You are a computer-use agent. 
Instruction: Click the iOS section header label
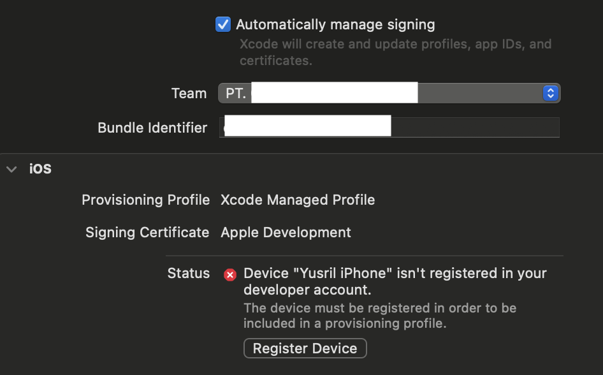[40, 169]
